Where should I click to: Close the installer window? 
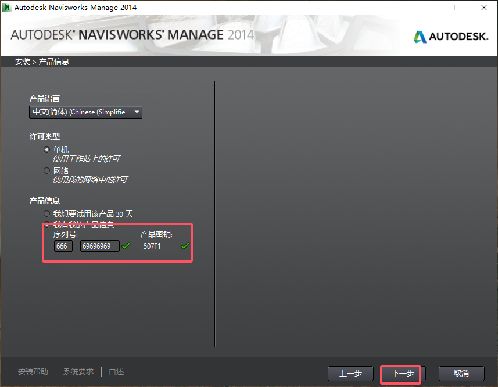pyautogui.click(x=483, y=8)
